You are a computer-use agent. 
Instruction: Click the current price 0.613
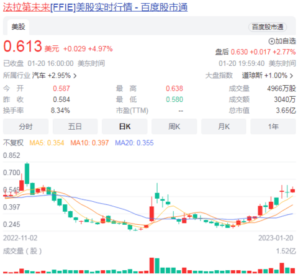[23, 46]
